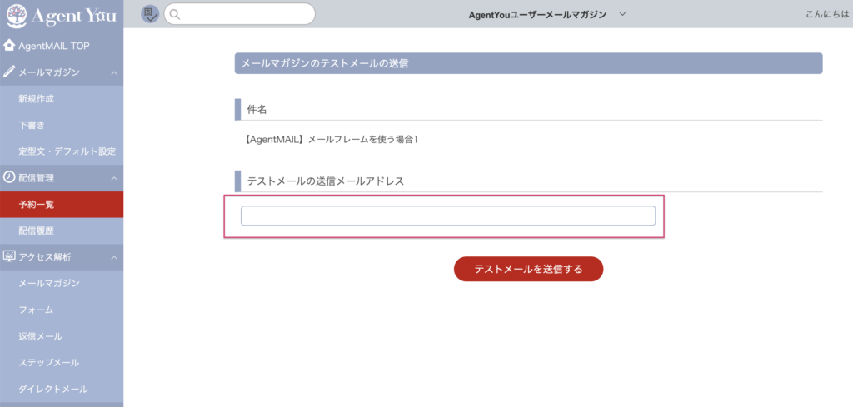
Task: Click the メールマガジンのテストメールの送信 header
Action: [x=528, y=63]
